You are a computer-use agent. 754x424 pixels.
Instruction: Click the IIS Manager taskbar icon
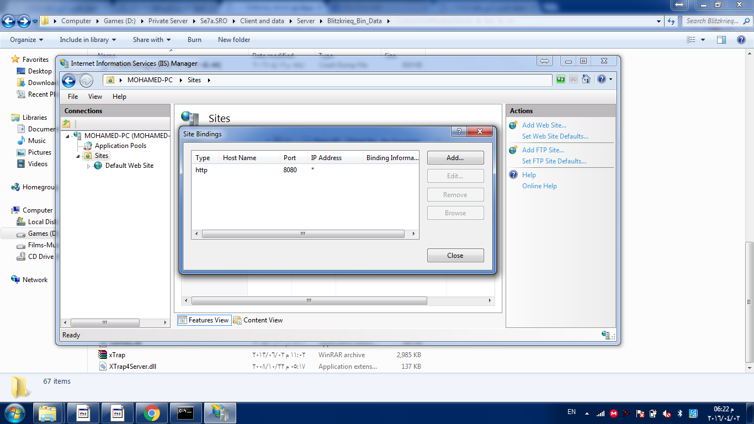[220, 413]
